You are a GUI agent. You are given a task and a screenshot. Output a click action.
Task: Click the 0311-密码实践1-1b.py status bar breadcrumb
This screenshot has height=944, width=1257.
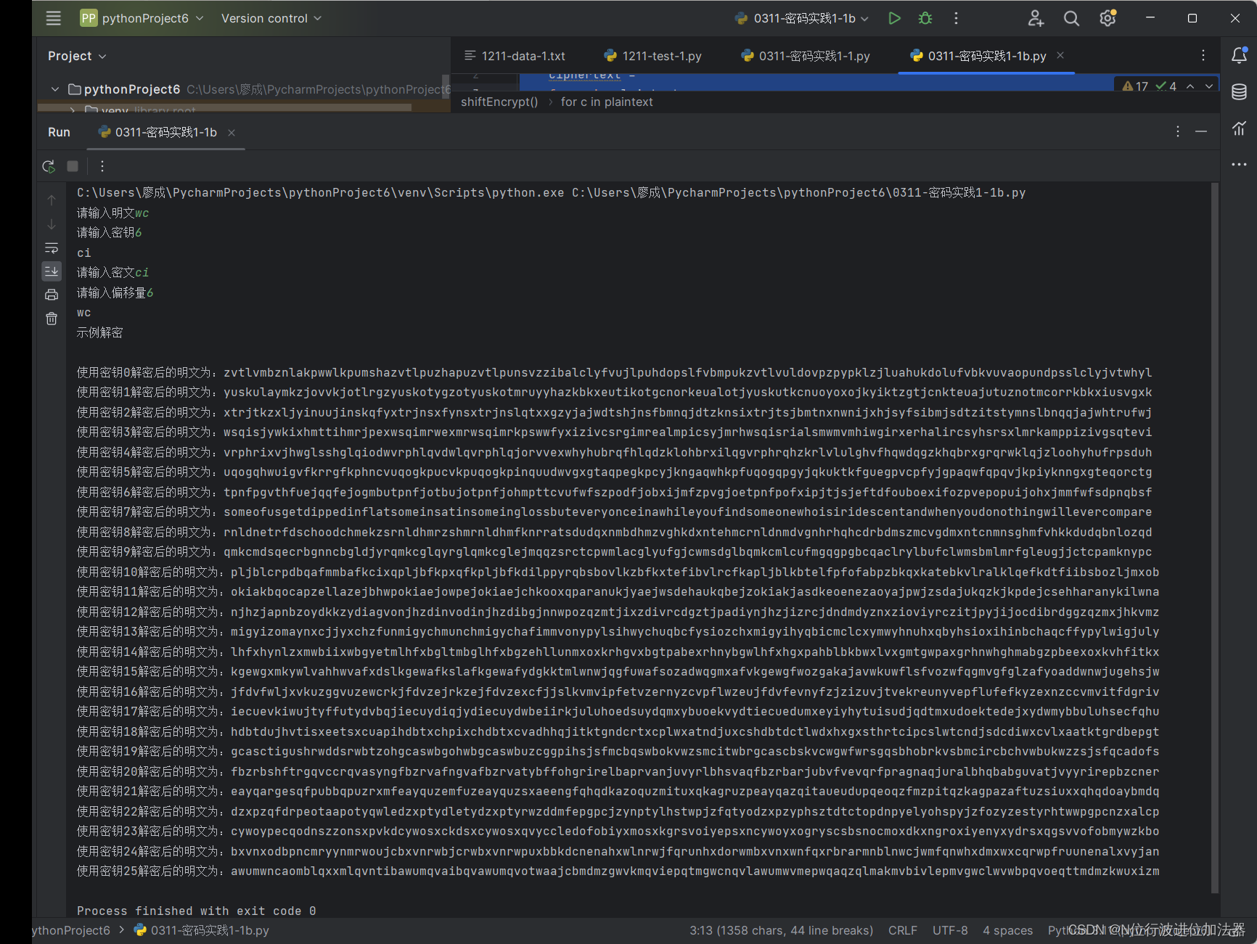click(202, 930)
